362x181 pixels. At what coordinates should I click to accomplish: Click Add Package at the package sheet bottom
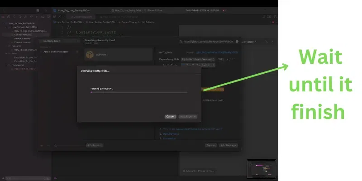point(229,145)
